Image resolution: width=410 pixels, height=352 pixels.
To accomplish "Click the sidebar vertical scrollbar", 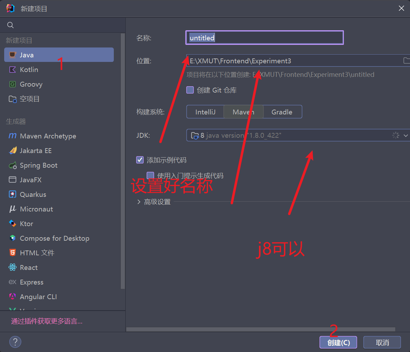I will [x=123, y=161].
